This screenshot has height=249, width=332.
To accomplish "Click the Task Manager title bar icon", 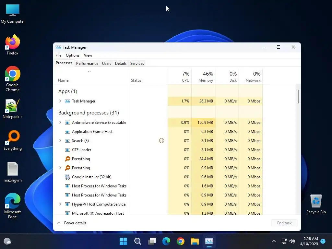I will 58,47.
